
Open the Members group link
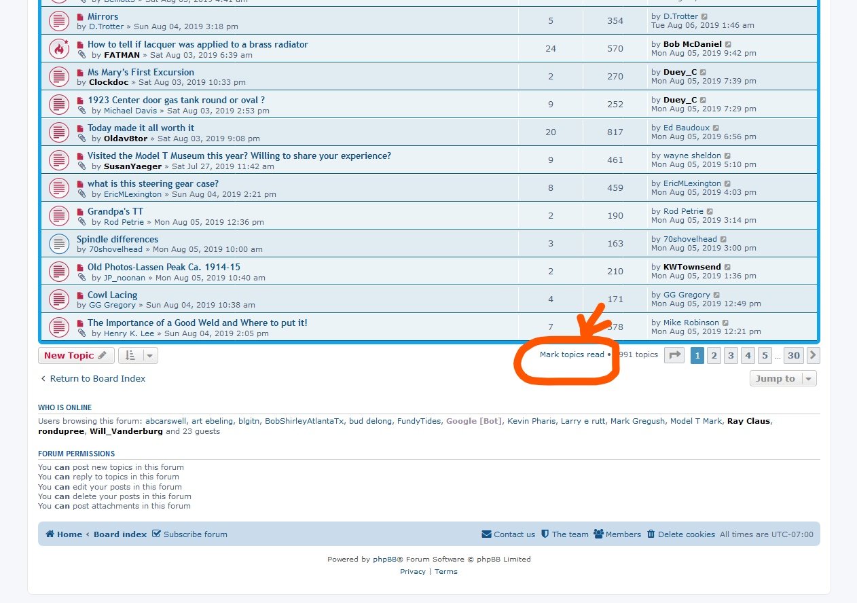[x=617, y=534]
